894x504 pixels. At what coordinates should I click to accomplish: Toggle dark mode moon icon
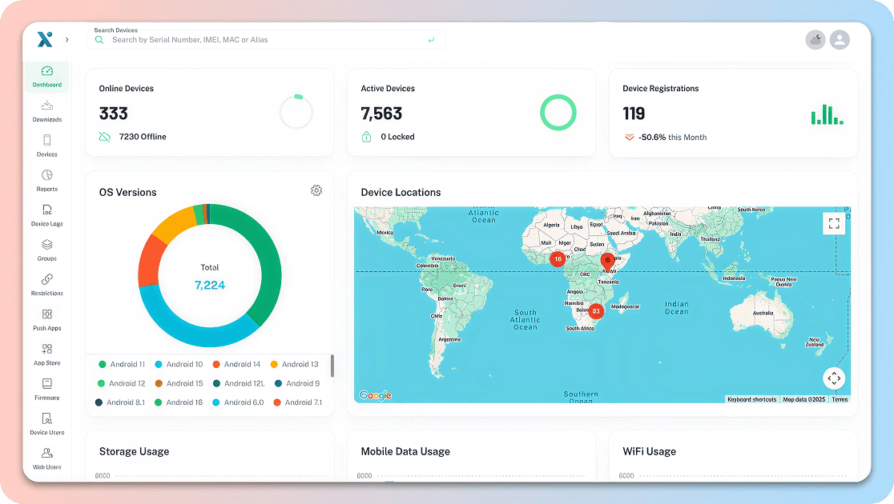815,39
